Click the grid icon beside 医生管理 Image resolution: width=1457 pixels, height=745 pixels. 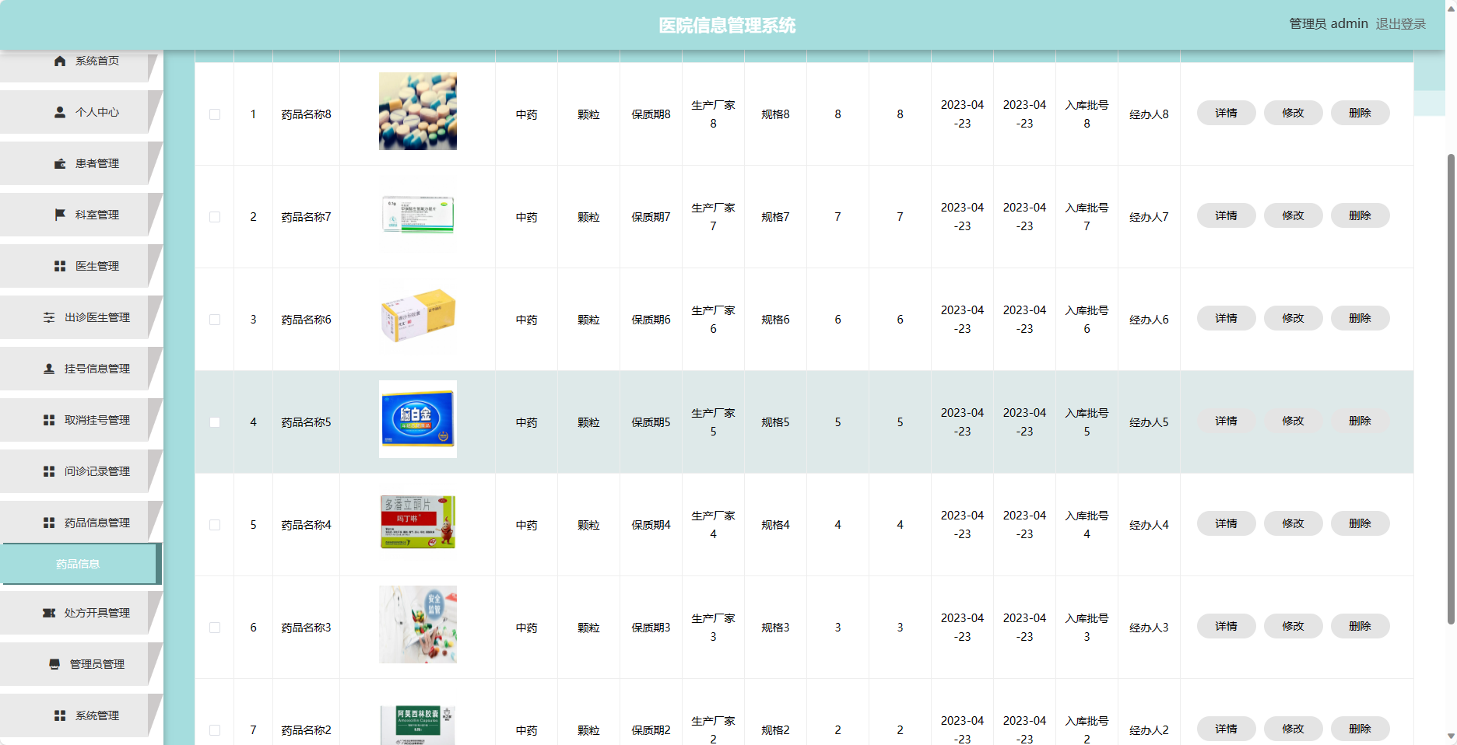pyautogui.click(x=60, y=266)
